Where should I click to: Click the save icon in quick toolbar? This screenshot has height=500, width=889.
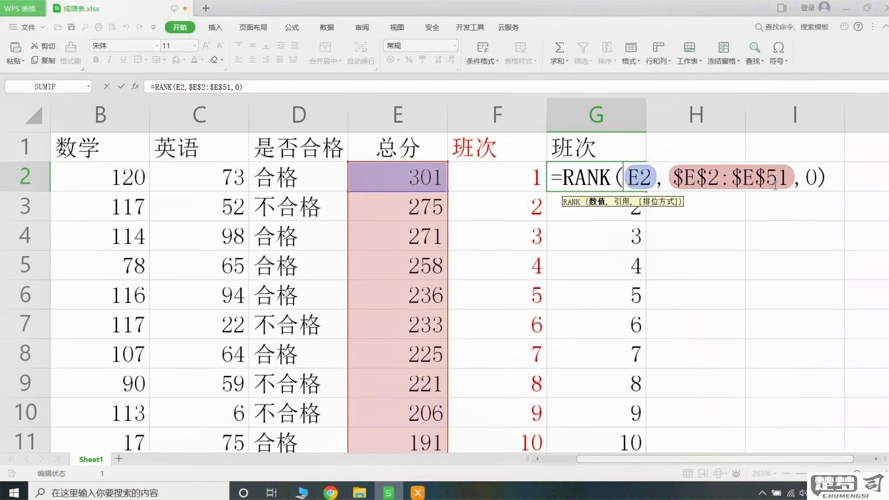point(71,27)
